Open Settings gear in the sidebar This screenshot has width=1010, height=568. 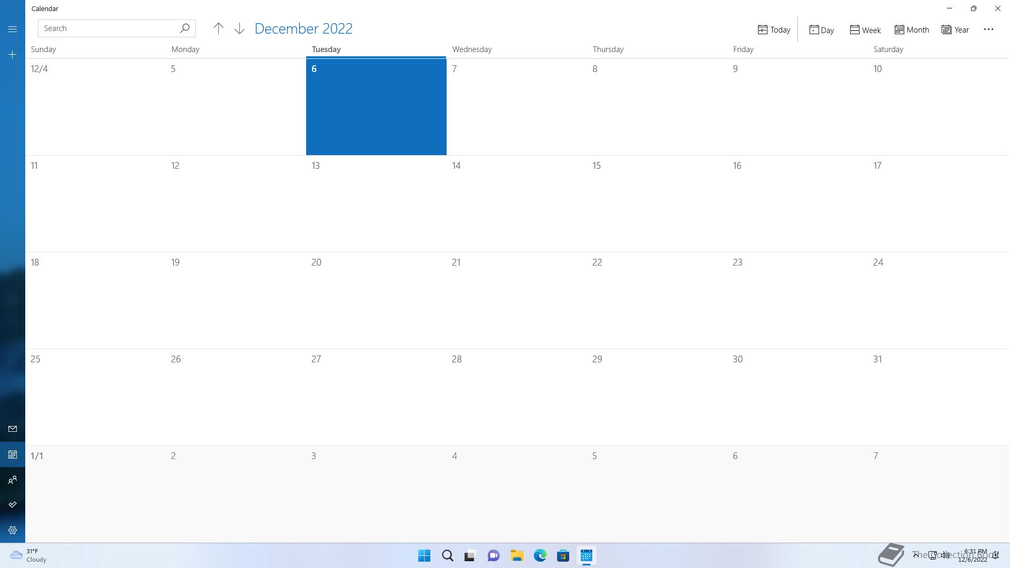click(13, 530)
